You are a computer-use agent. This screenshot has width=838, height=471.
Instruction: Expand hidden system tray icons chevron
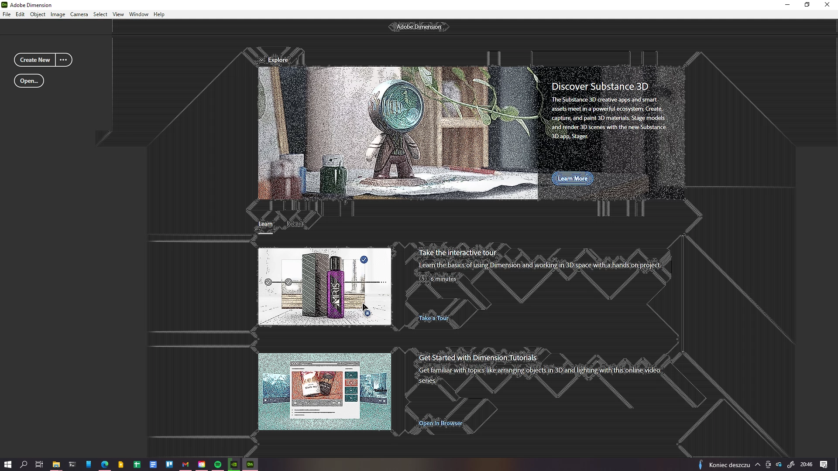[x=758, y=464]
